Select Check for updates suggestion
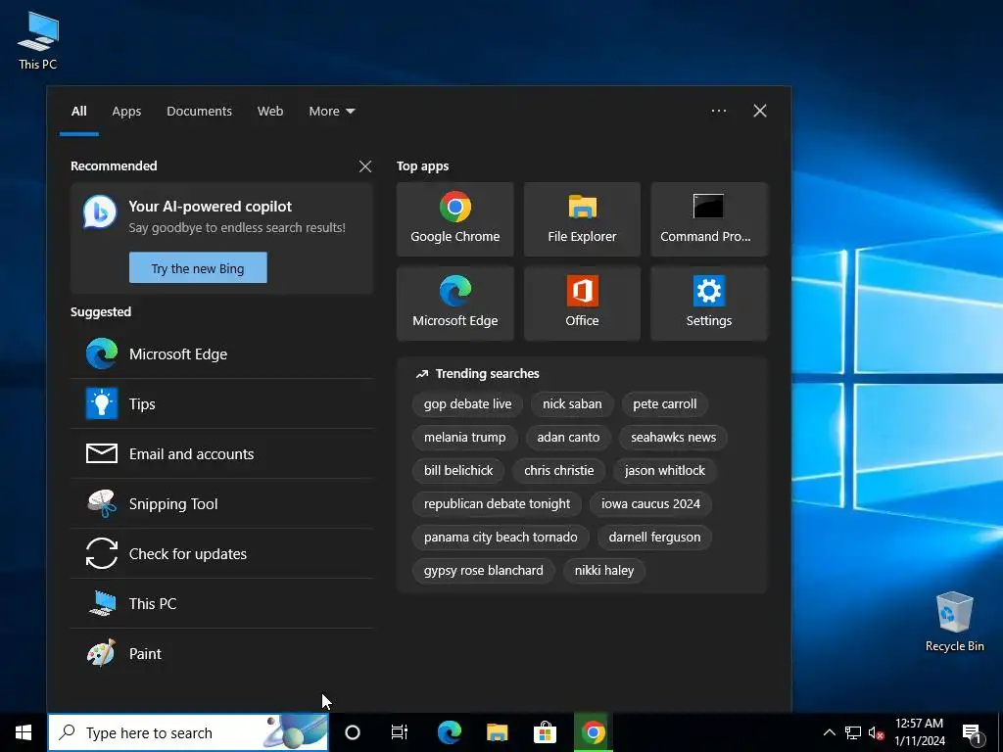 point(222,554)
